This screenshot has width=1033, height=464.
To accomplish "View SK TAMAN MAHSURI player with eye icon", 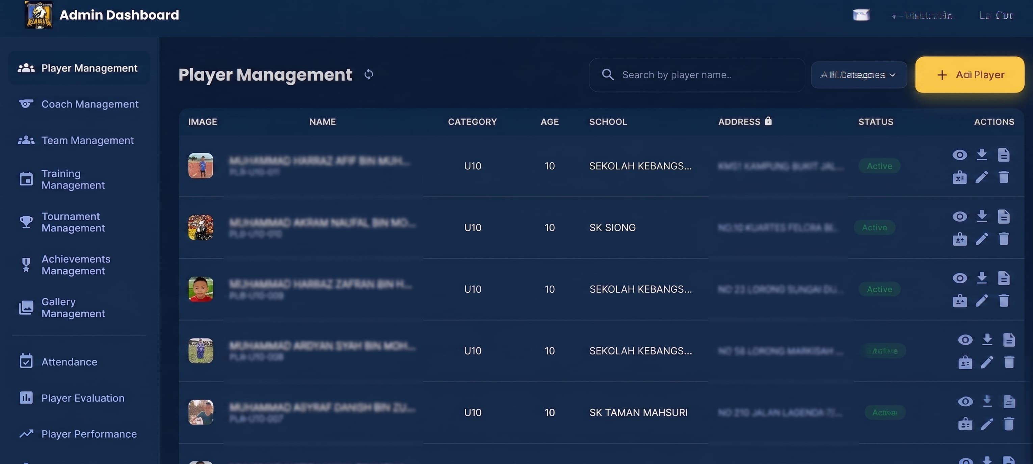I will point(965,402).
